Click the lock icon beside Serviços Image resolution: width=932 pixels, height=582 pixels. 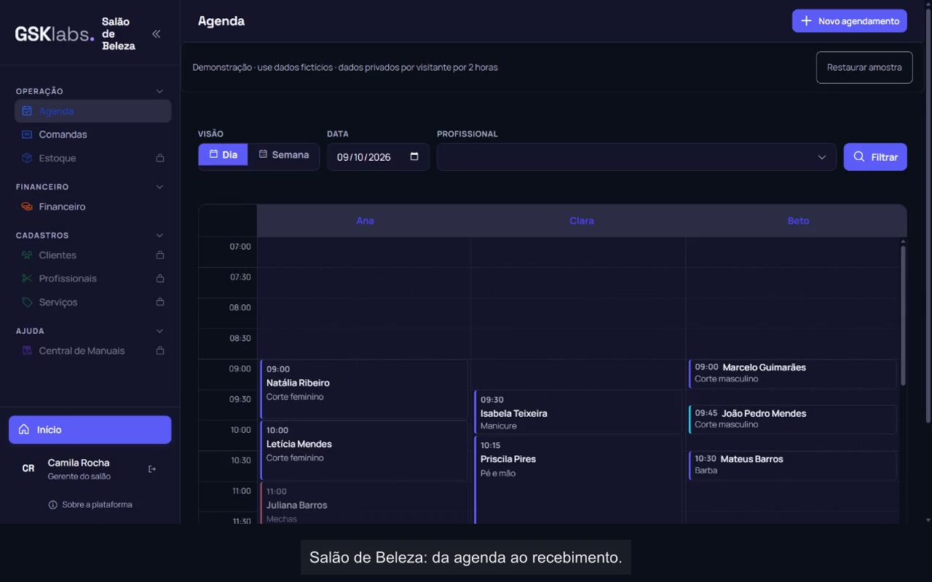tap(160, 302)
